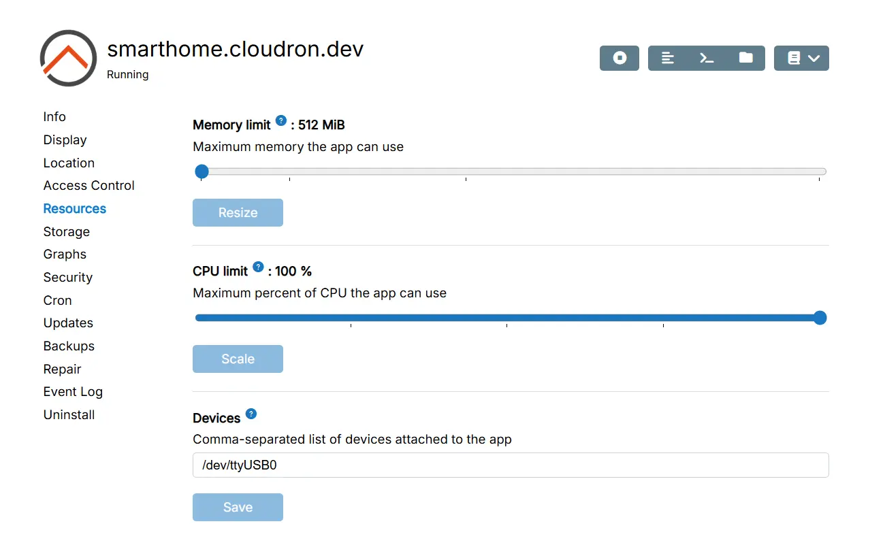The height and width of the screenshot is (560, 885).
Task: Open the Event Log section
Action: tap(73, 392)
